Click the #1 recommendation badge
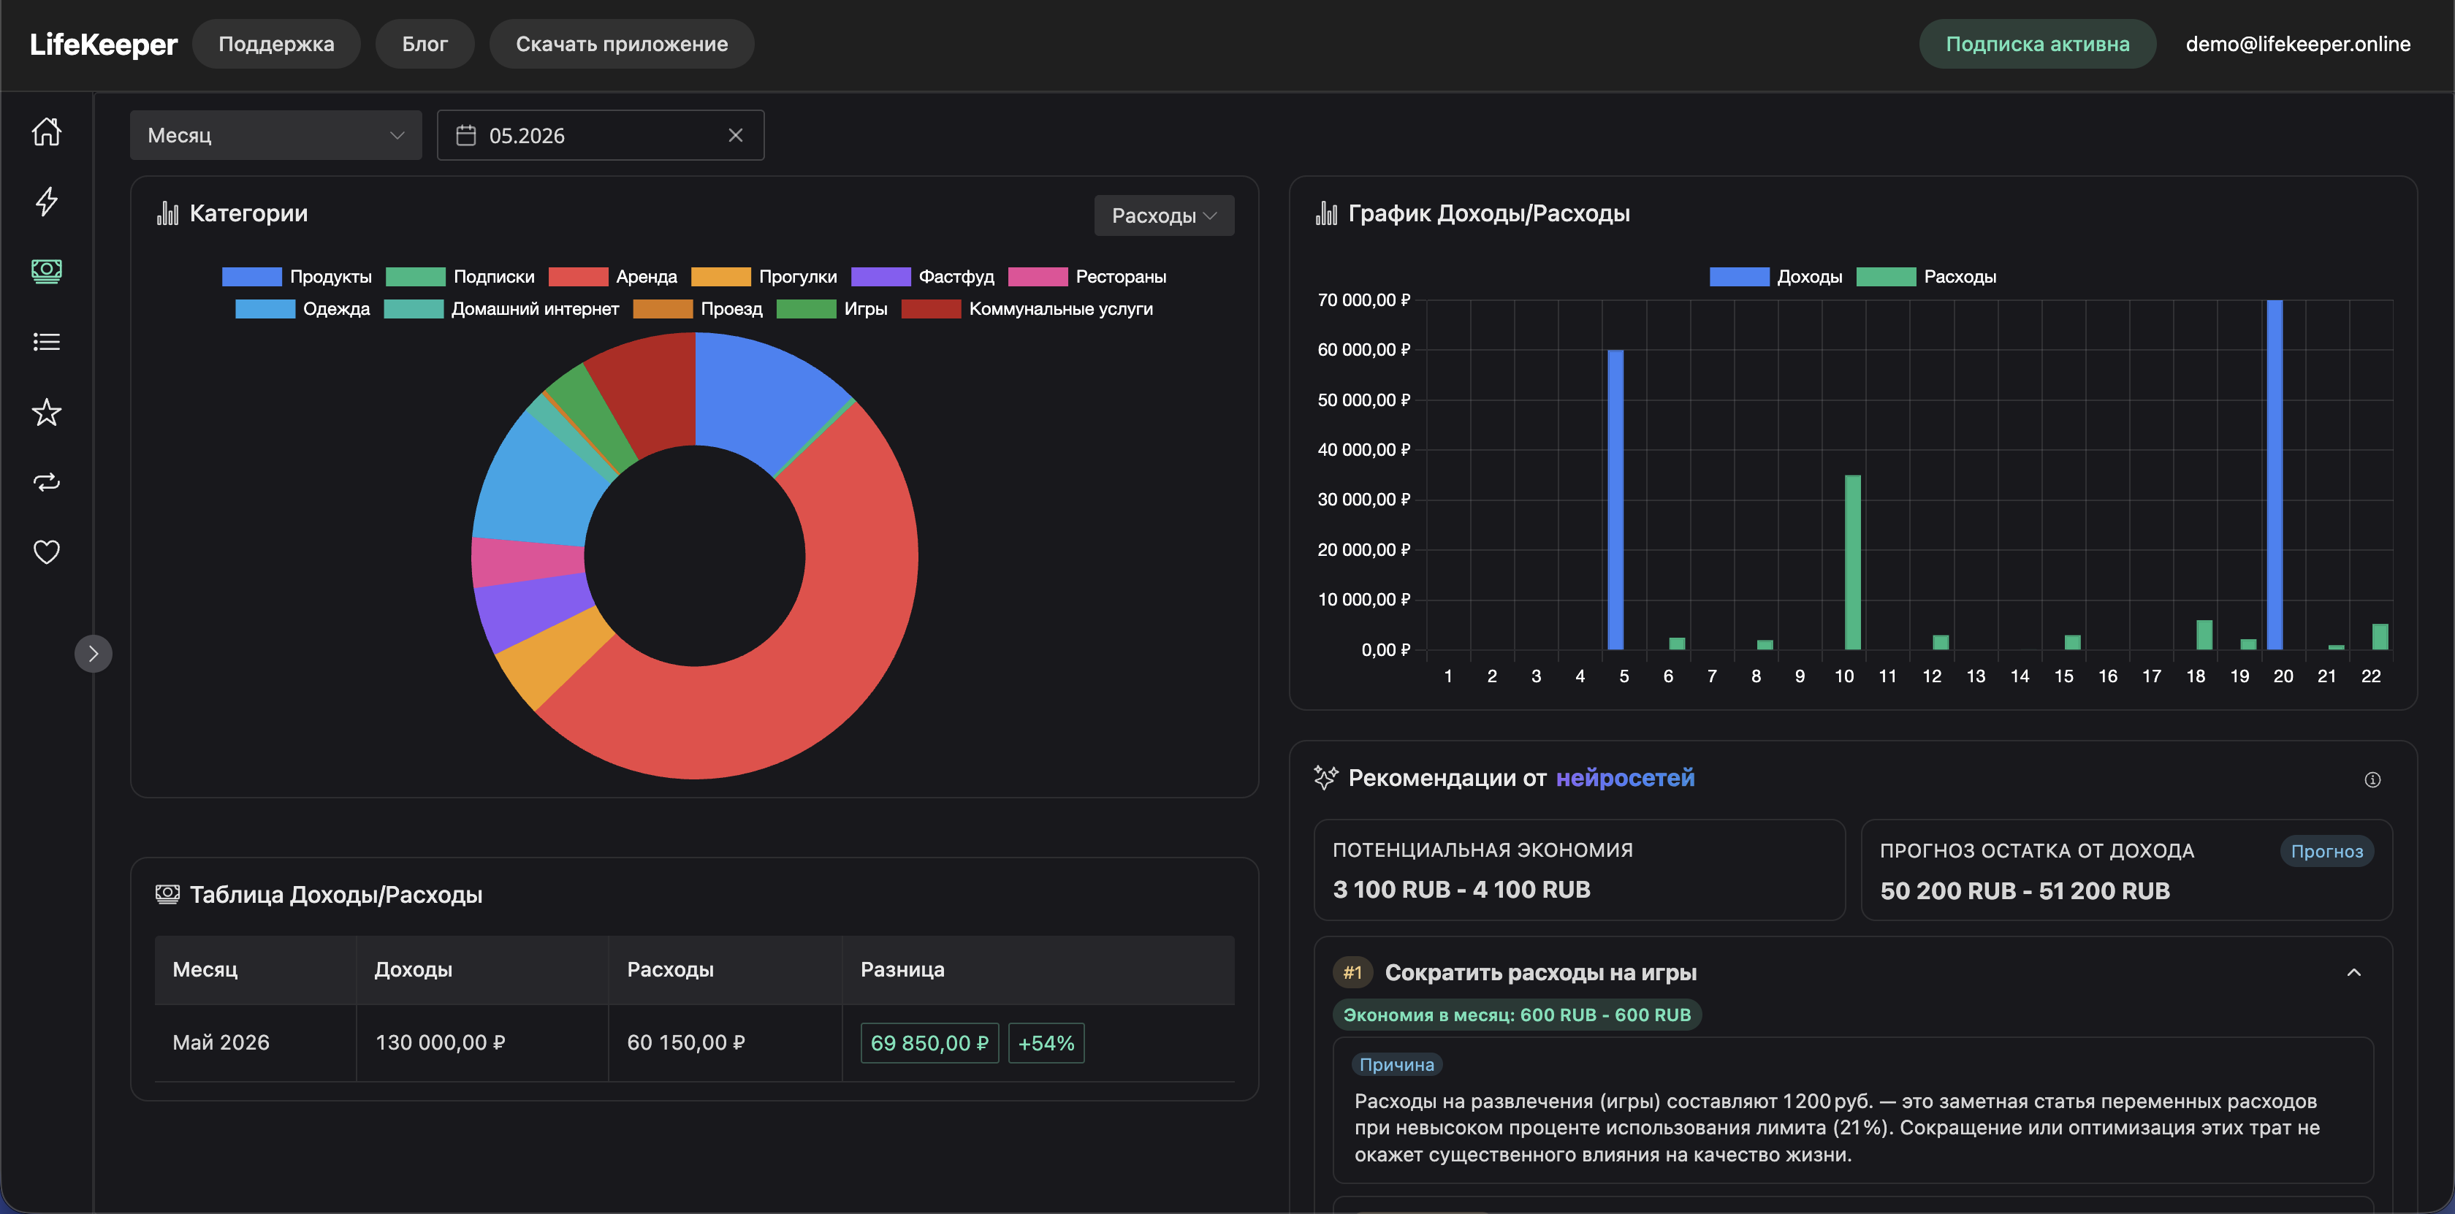This screenshot has width=2455, height=1214. click(1352, 973)
